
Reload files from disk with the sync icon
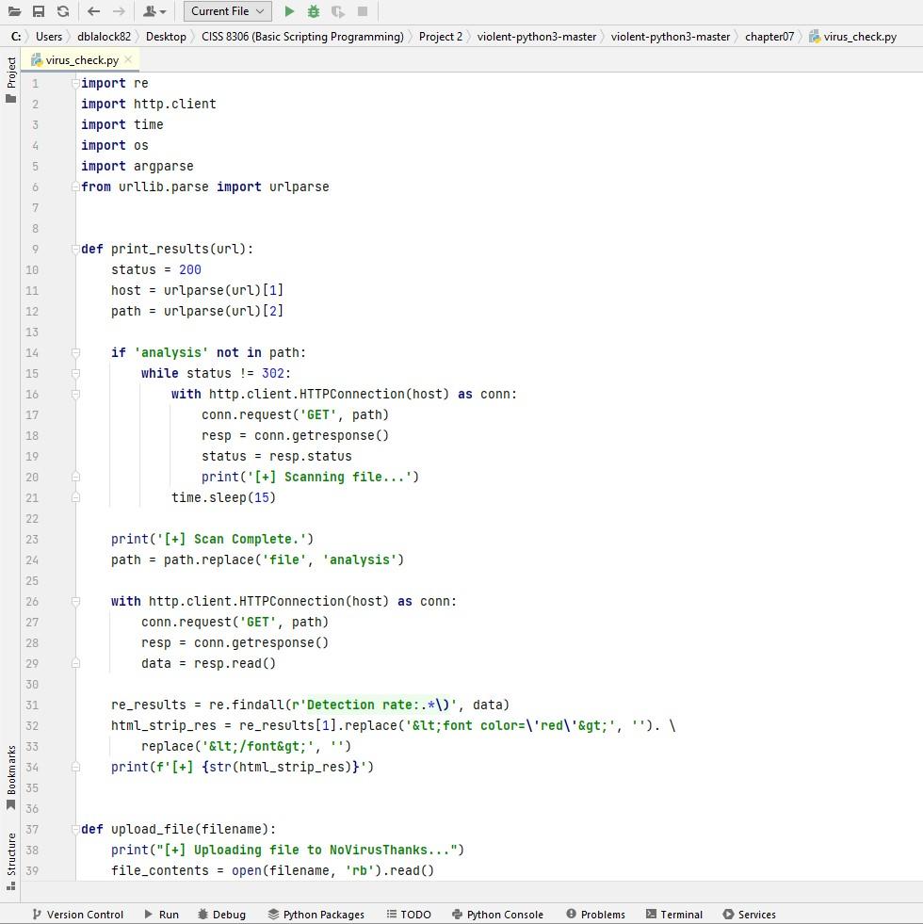click(61, 11)
